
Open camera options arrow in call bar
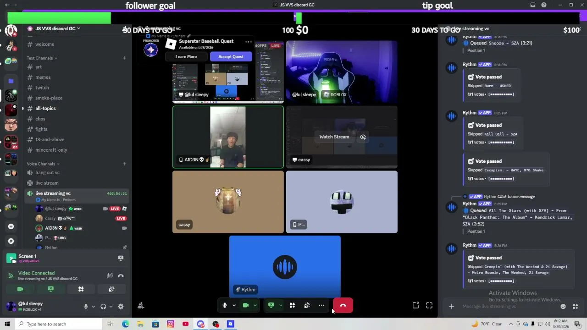tap(255, 305)
